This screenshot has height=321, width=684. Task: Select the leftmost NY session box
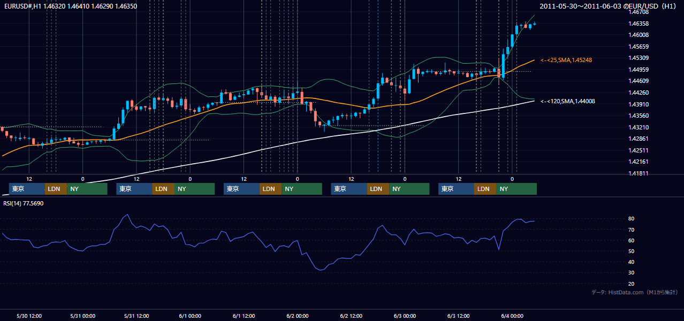tap(87, 189)
